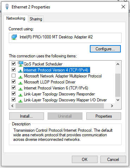Screen dimensions: 130x168
Task: Toggle Link-Layer Topology Discovery Responder checkbox
Action: coord(13,94)
